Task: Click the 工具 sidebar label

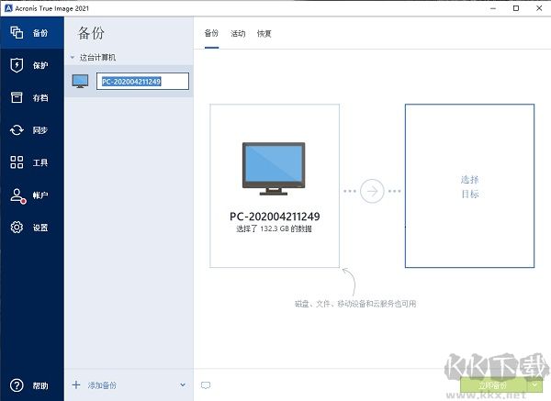Action: point(40,162)
